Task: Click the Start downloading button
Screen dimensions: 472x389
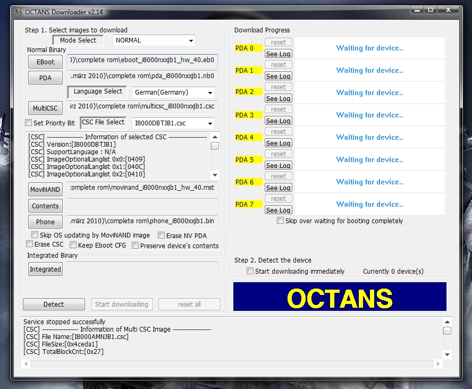Action: click(122, 304)
